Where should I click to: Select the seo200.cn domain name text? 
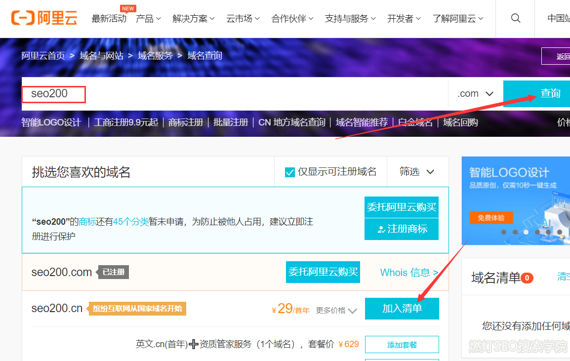pyautogui.click(x=57, y=308)
